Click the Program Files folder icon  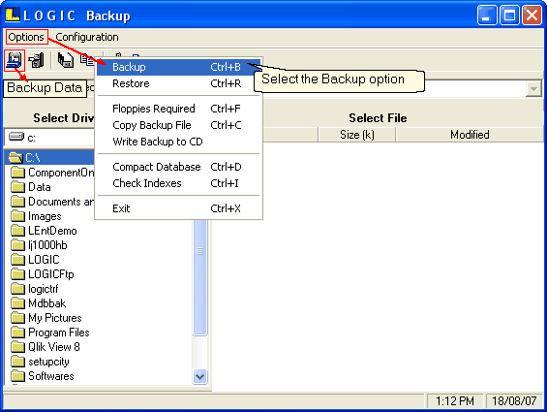click(17, 333)
